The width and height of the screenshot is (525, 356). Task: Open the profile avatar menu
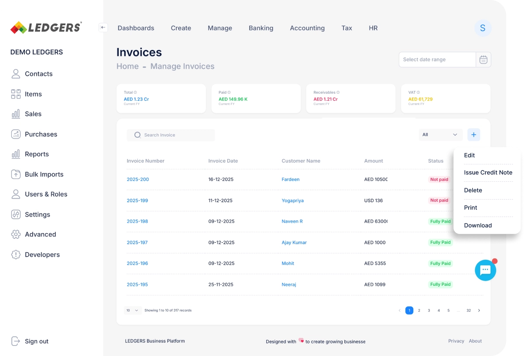[x=482, y=28]
